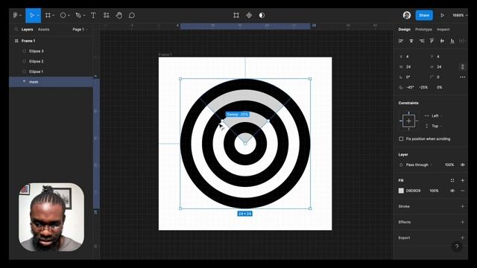The height and width of the screenshot is (268, 477).
Task: Align left icon in Design panel
Action: (401, 41)
